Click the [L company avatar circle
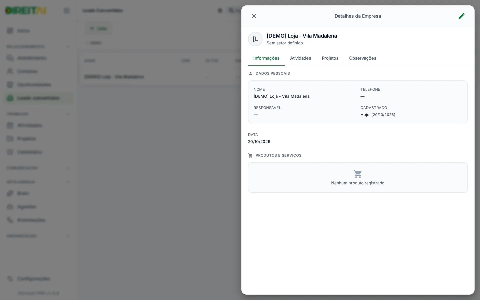The height and width of the screenshot is (300, 480). (255, 39)
